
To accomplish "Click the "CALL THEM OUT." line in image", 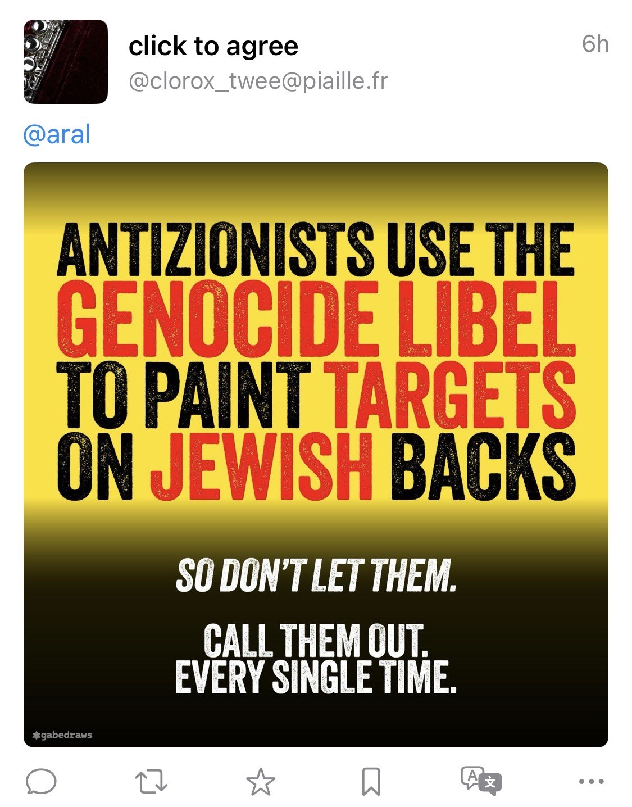I will (x=316, y=641).
